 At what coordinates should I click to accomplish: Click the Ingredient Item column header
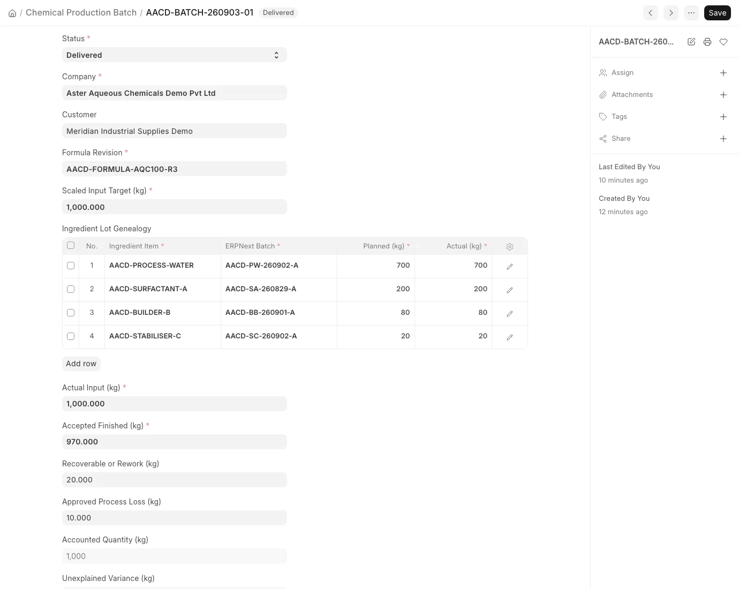click(163, 246)
